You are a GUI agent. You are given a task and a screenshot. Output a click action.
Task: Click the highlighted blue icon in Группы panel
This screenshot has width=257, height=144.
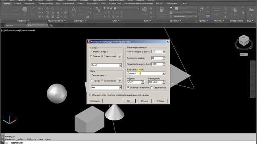pos(208,16)
